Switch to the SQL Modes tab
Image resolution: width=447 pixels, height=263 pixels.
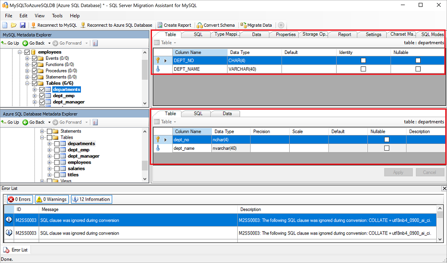[x=432, y=34]
